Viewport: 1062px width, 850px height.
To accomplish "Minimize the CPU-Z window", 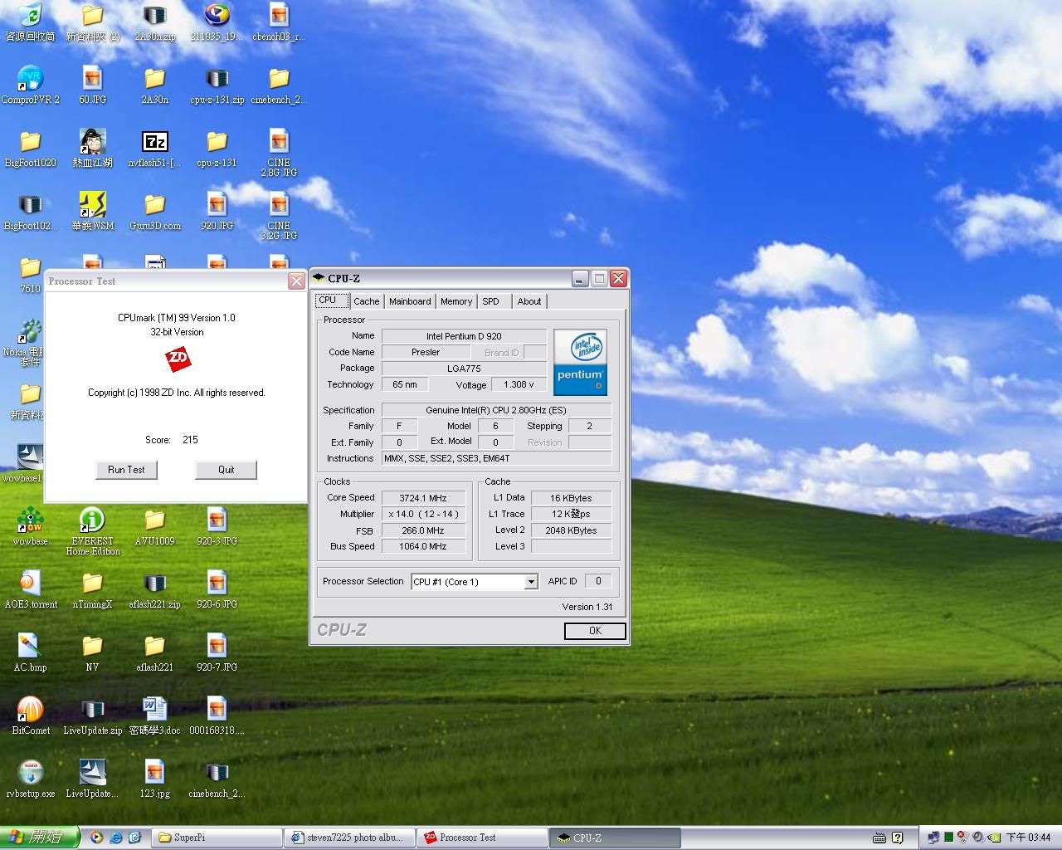I will pyautogui.click(x=580, y=279).
